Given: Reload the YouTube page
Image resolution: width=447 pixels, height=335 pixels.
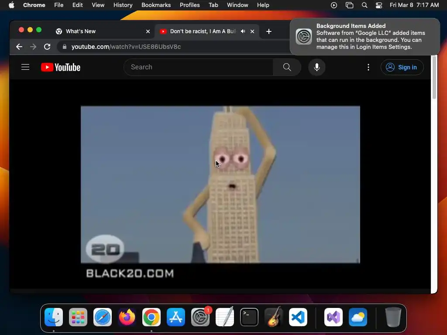Looking at the screenshot, I should (x=47, y=47).
